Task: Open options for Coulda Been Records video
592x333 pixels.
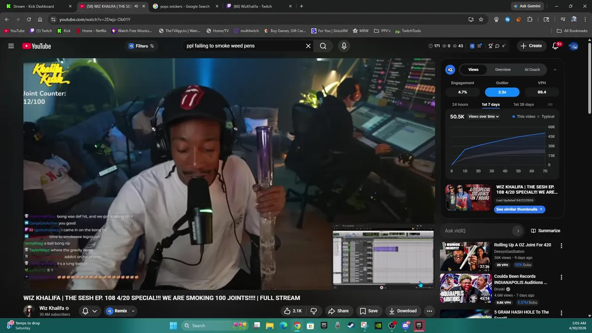Action: point(561,277)
